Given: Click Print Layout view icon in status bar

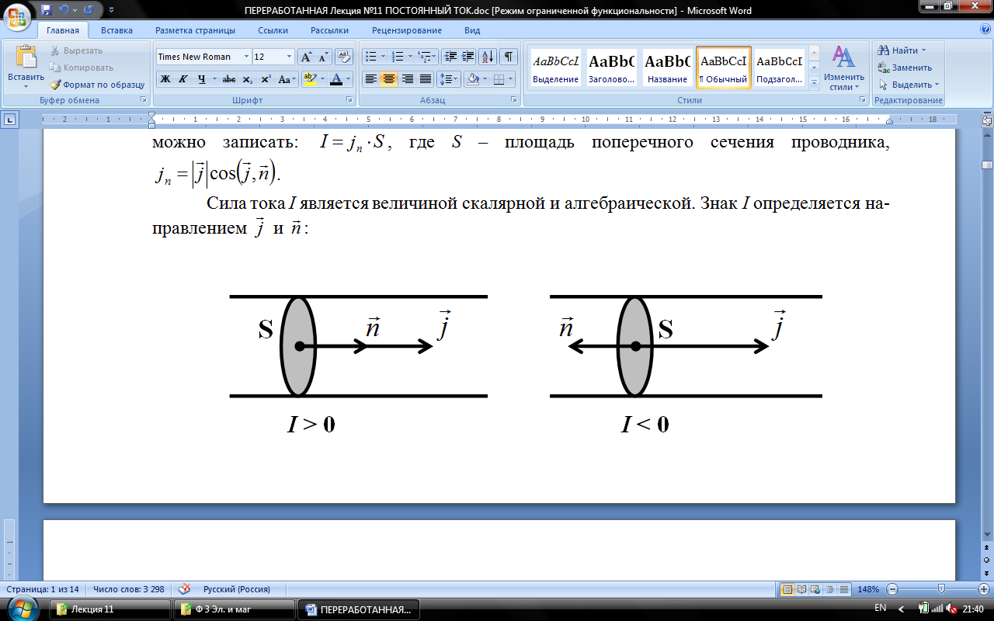Looking at the screenshot, I should 787,589.
